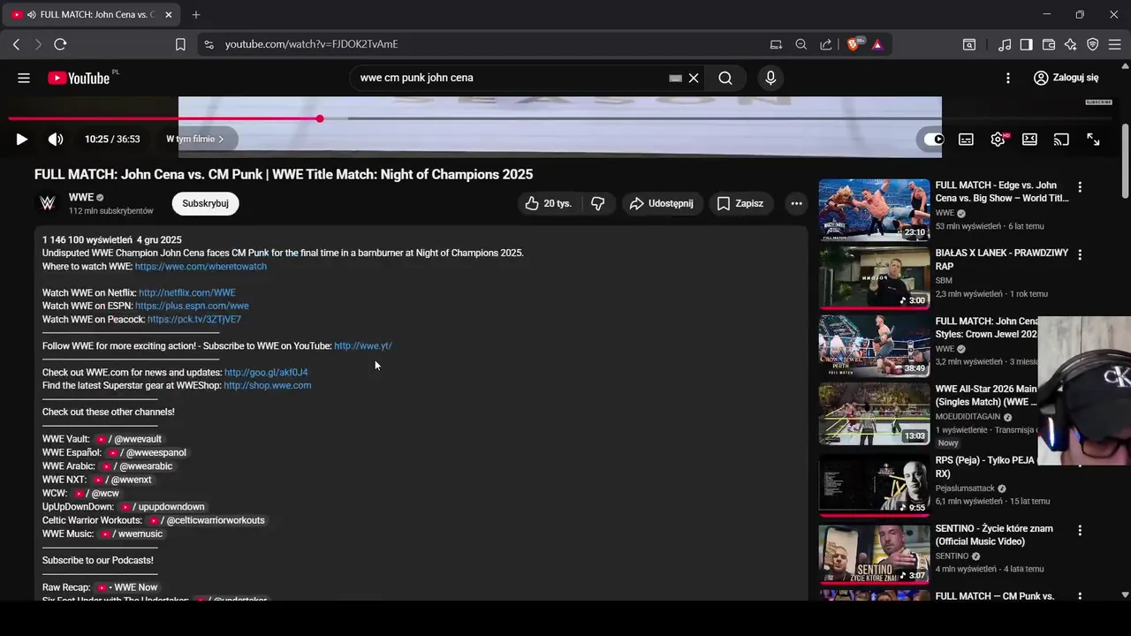Viewport: 1131px width, 636px height.
Task: Open the goo.gl/akf0J4 link
Action: click(x=266, y=372)
